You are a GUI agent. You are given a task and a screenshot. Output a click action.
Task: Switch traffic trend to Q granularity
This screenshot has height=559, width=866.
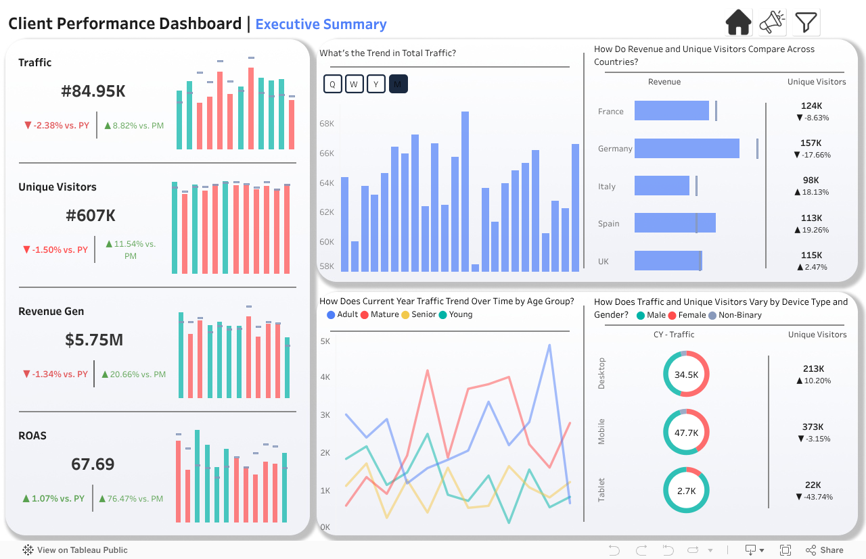332,84
